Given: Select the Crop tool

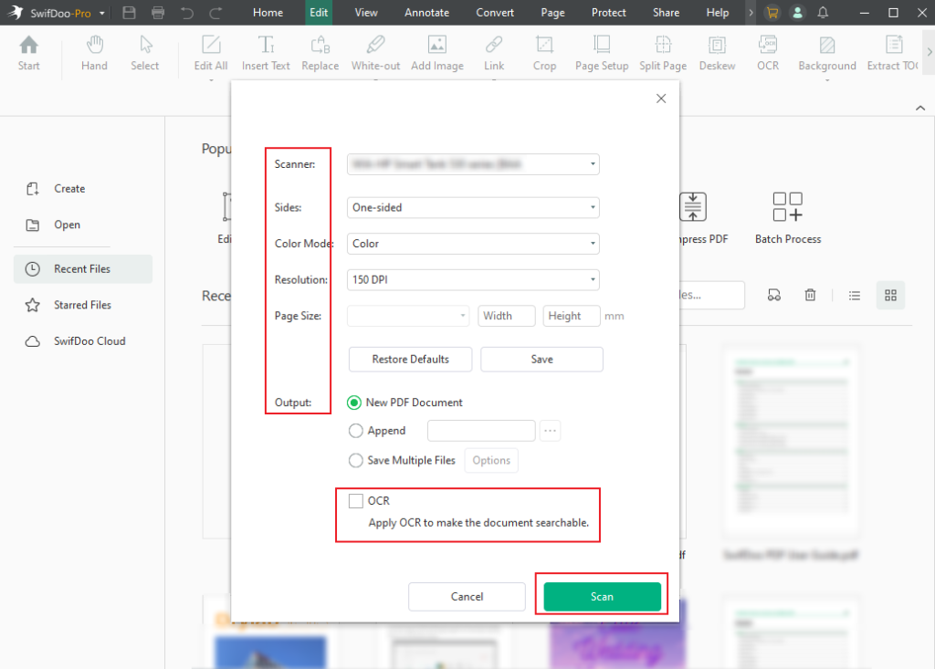Looking at the screenshot, I should 545,52.
